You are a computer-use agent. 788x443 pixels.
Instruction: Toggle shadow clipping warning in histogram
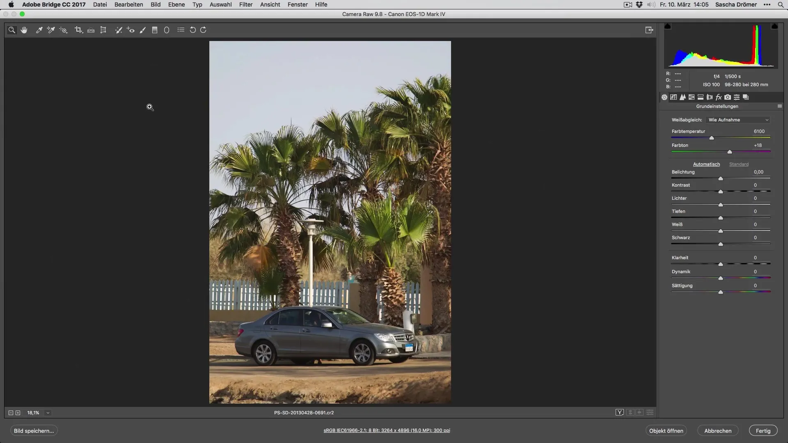tap(668, 26)
